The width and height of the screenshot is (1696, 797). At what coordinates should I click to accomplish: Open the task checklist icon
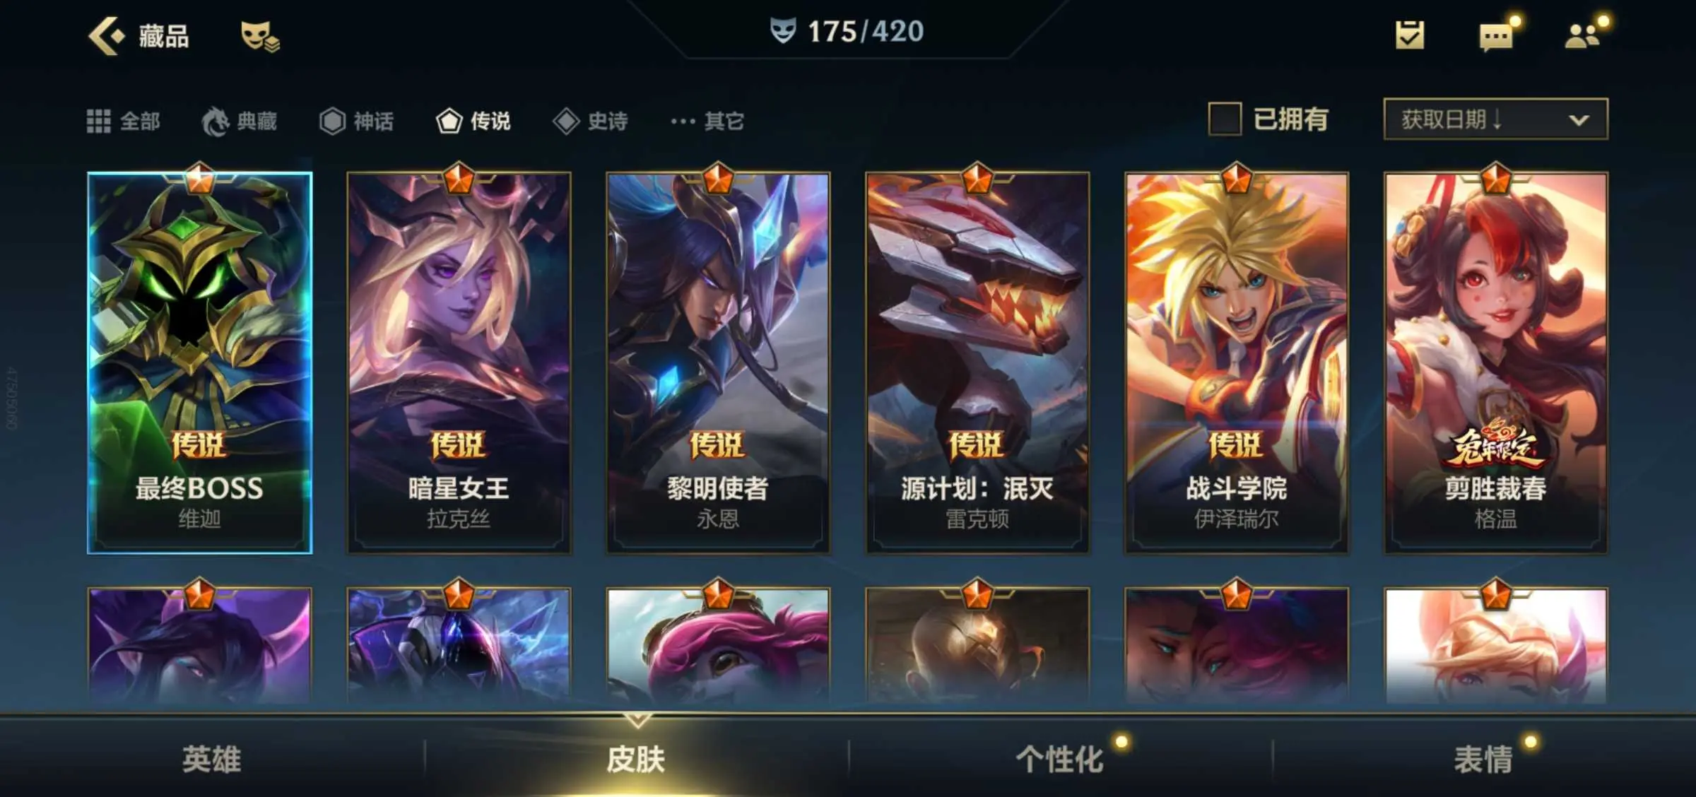[1410, 35]
